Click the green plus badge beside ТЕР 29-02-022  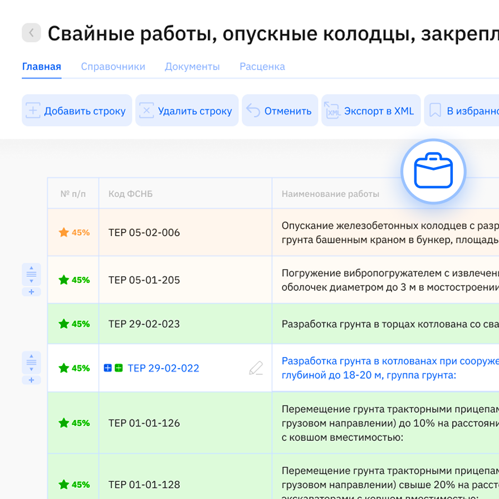(x=119, y=368)
